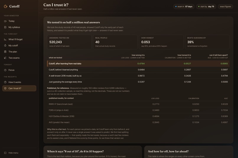The height and width of the screenshot is (158, 238).
Task: Click the start by day 76 pill
Action: 206,6
